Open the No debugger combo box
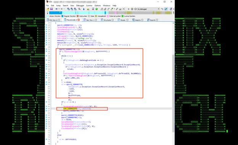The width and height of the screenshot is (238, 145). coord(148,9)
